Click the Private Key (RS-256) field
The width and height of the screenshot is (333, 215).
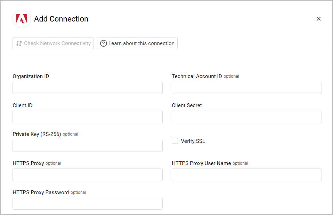88,146
